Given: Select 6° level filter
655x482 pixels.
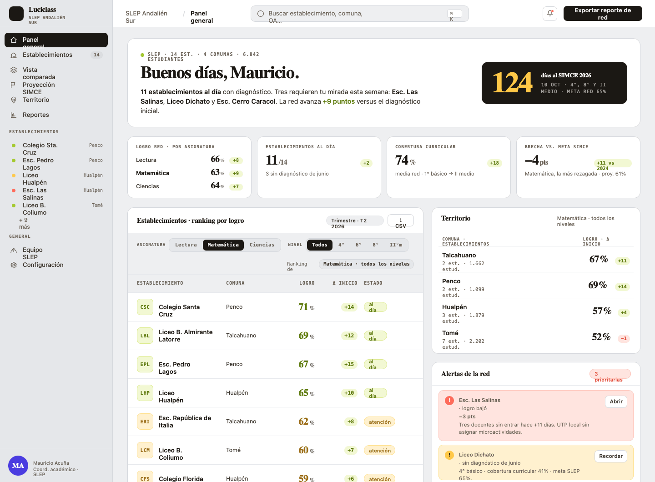Looking at the screenshot, I should click(x=359, y=245).
